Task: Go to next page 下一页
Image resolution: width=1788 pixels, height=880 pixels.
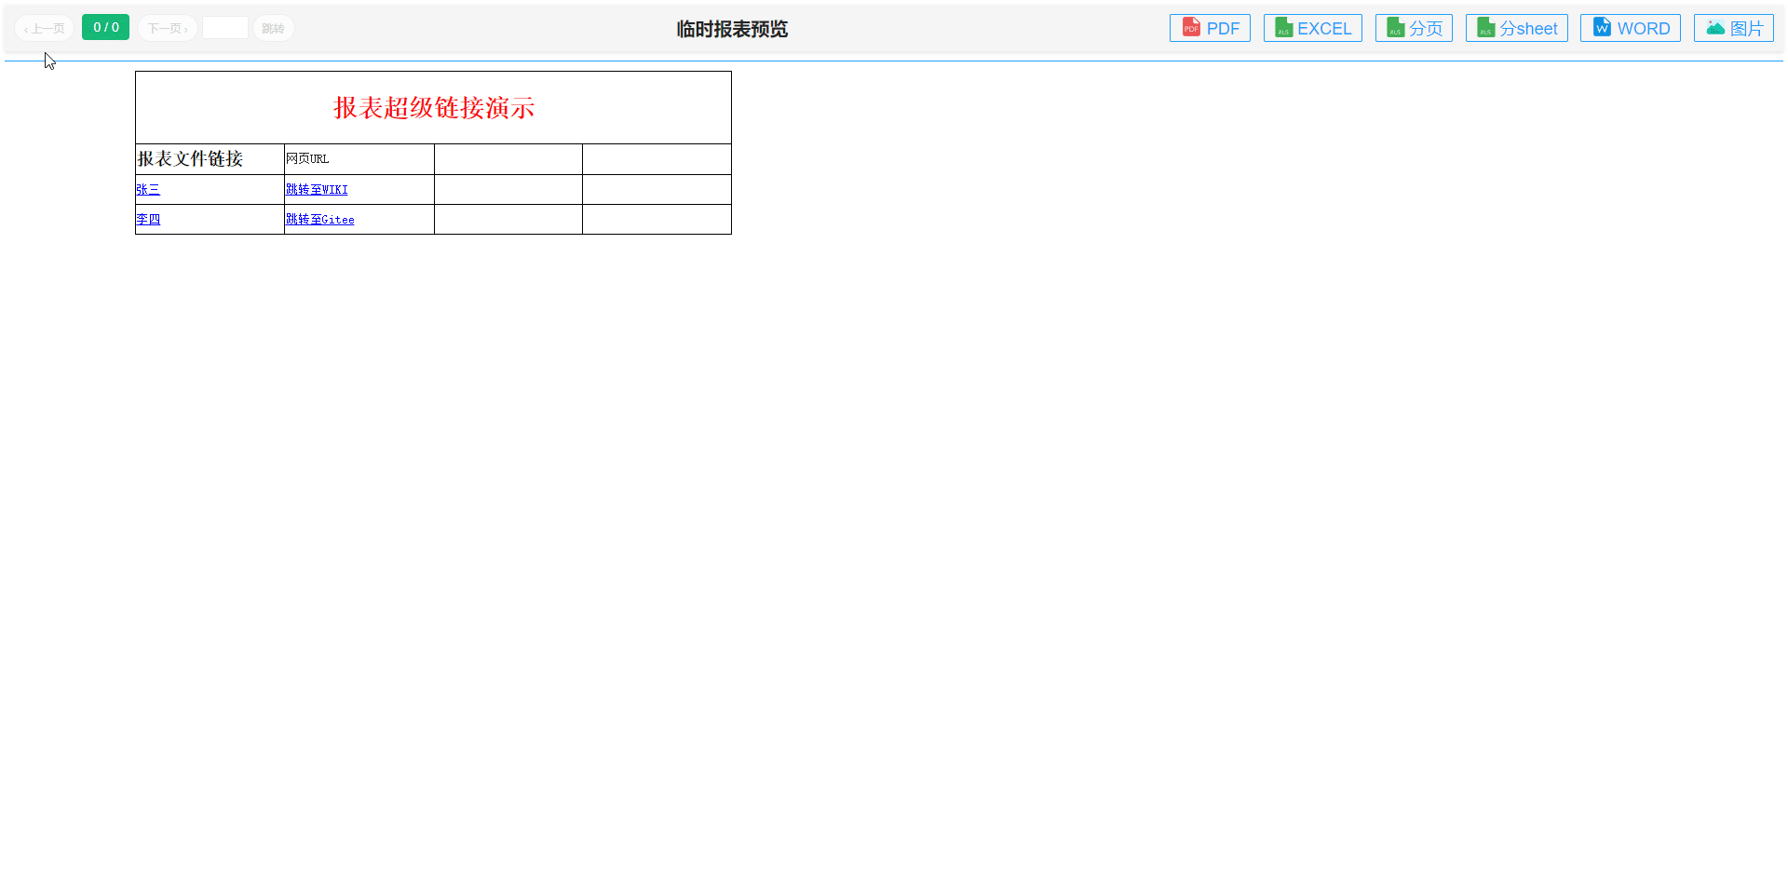Action: point(168,28)
